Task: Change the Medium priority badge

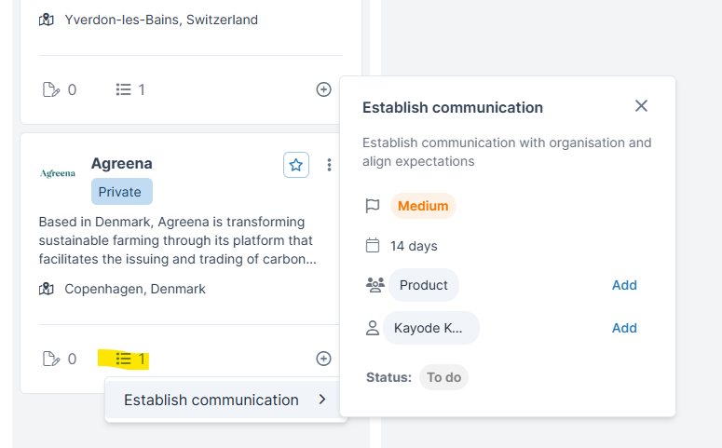Action: coord(423,206)
